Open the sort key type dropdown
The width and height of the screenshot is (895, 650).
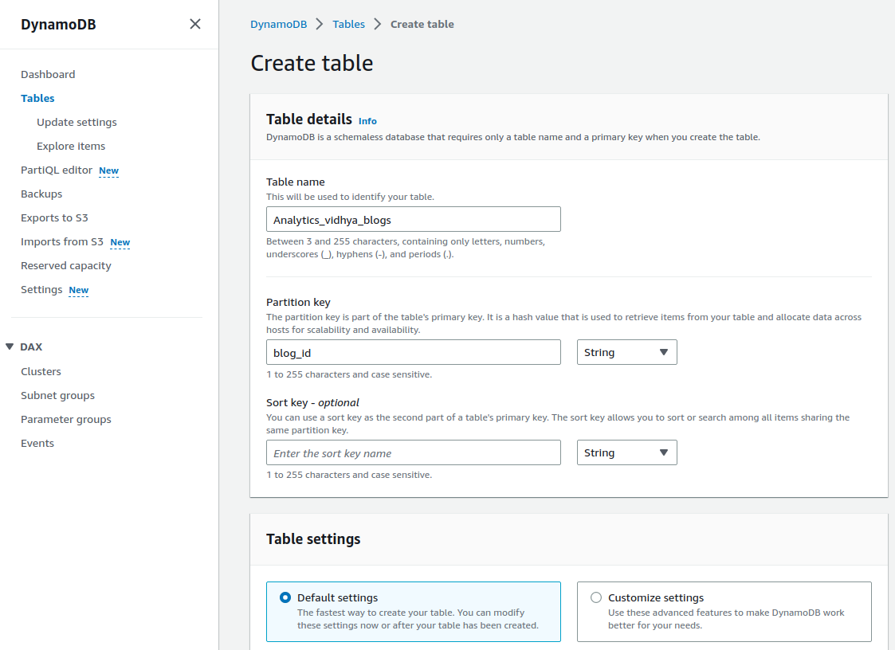(626, 452)
